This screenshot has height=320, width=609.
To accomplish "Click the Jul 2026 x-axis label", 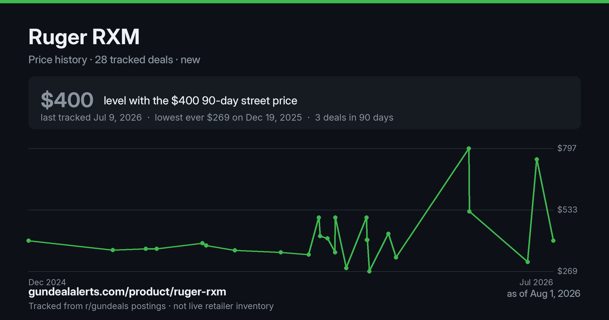I will tap(536, 282).
